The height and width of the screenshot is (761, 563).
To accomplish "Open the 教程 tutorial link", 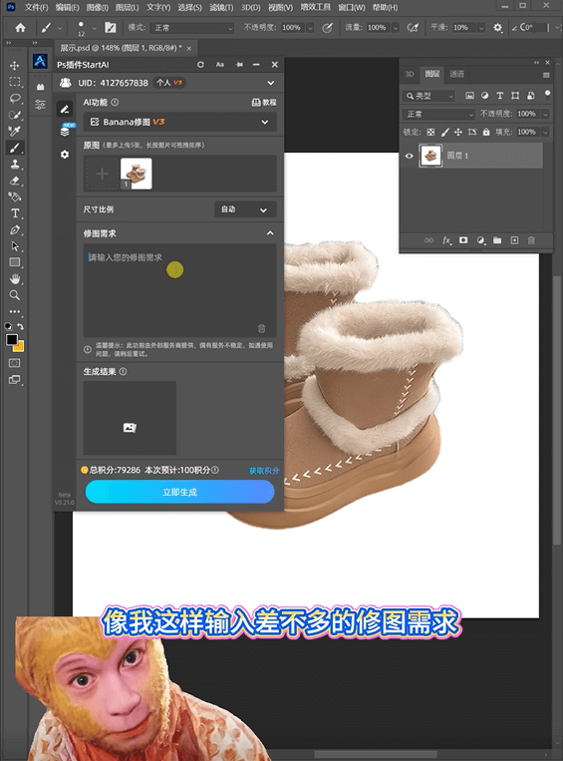I will pyautogui.click(x=264, y=103).
